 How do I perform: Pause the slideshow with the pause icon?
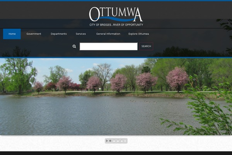point(125,141)
